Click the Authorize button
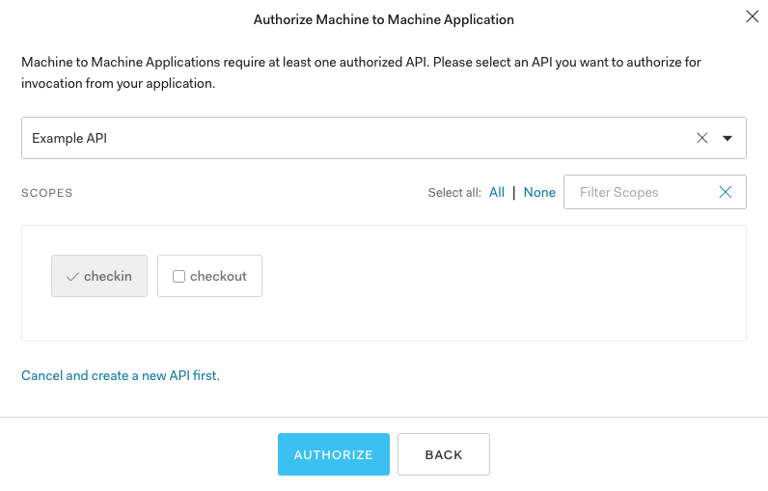 point(334,454)
